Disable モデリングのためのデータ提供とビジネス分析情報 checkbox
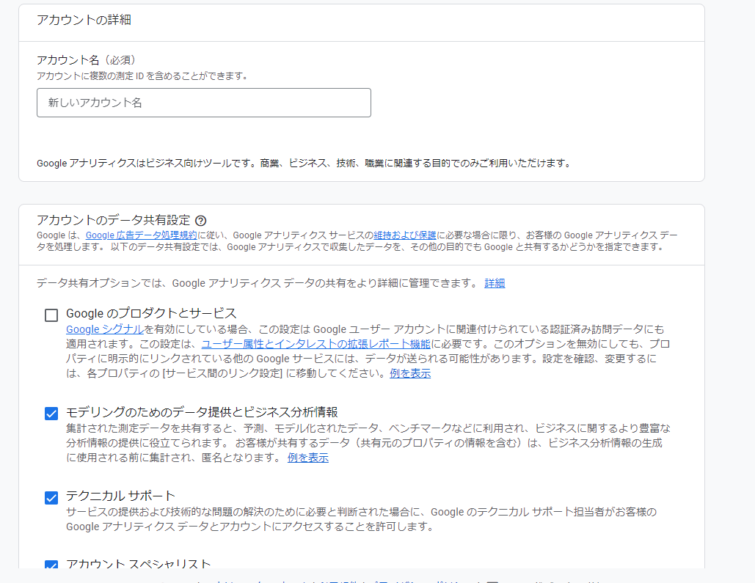Screen dimensions: 755x583 [x=51, y=414]
